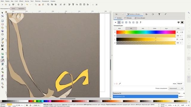
Task: Switch to the Обводка tab
Action: point(128,18)
